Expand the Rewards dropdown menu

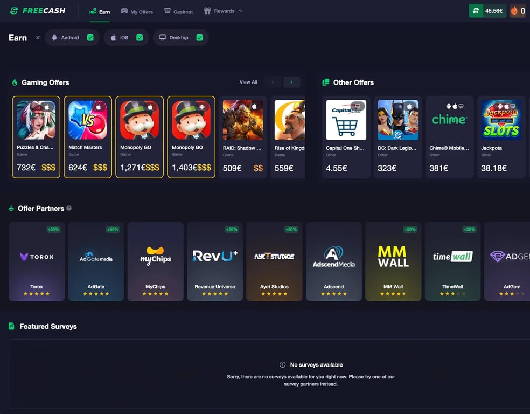pos(223,11)
